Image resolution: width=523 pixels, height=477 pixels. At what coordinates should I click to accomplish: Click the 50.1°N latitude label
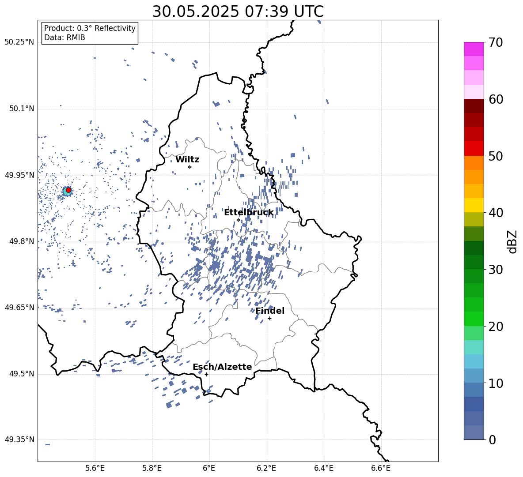[x=22, y=109]
